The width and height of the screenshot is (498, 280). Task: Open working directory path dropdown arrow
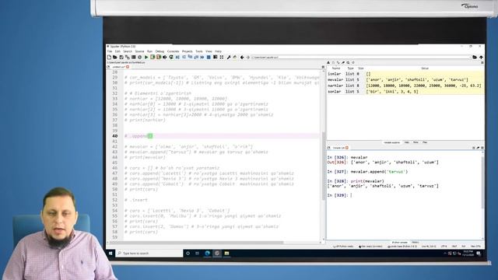pos(470,57)
